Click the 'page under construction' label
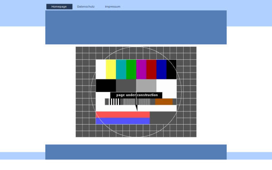This screenshot has width=272, height=170. point(137,95)
